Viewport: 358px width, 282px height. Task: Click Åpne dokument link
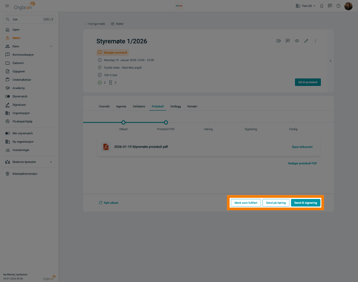302,147
